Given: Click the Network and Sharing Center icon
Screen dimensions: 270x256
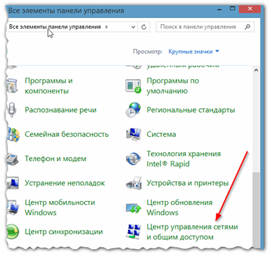Looking at the screenshot, I should pos(133,232).
